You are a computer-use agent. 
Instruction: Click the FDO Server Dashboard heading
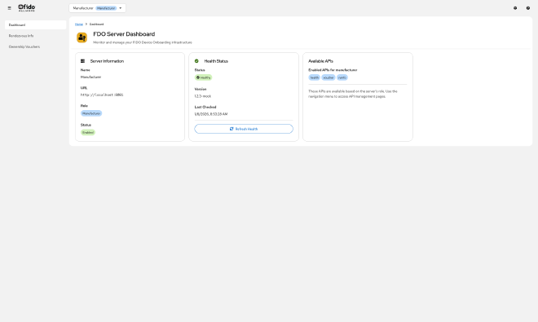(124, 34)
